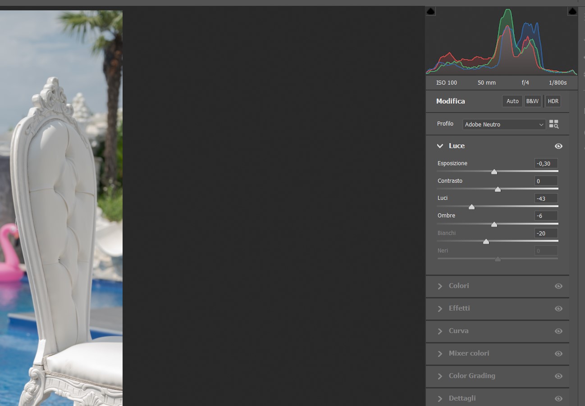Click the histogram graph
Screen dimensions: 585x406
(502, 41)
